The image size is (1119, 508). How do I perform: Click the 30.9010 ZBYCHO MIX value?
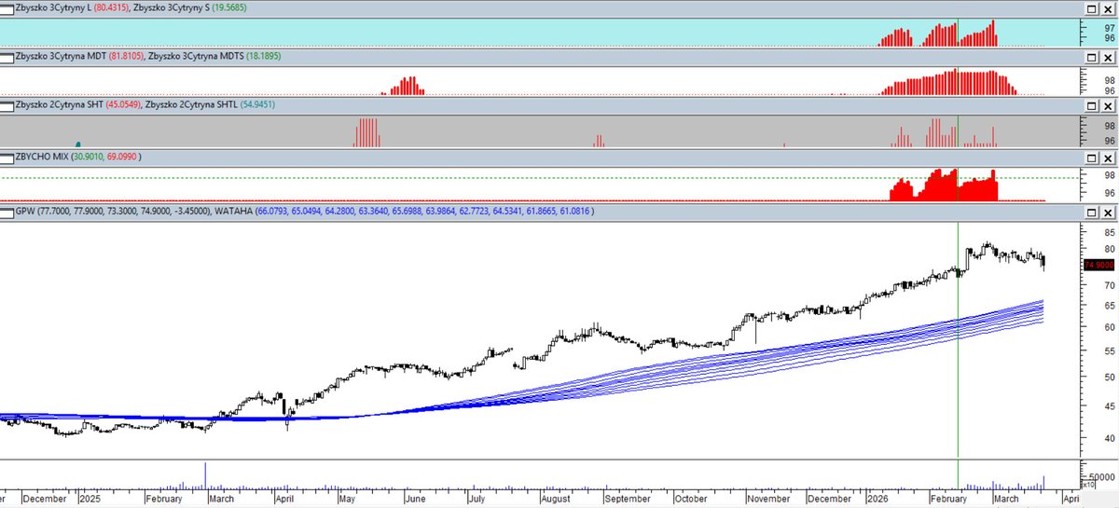pyautogui.click(x=87, y=157)
